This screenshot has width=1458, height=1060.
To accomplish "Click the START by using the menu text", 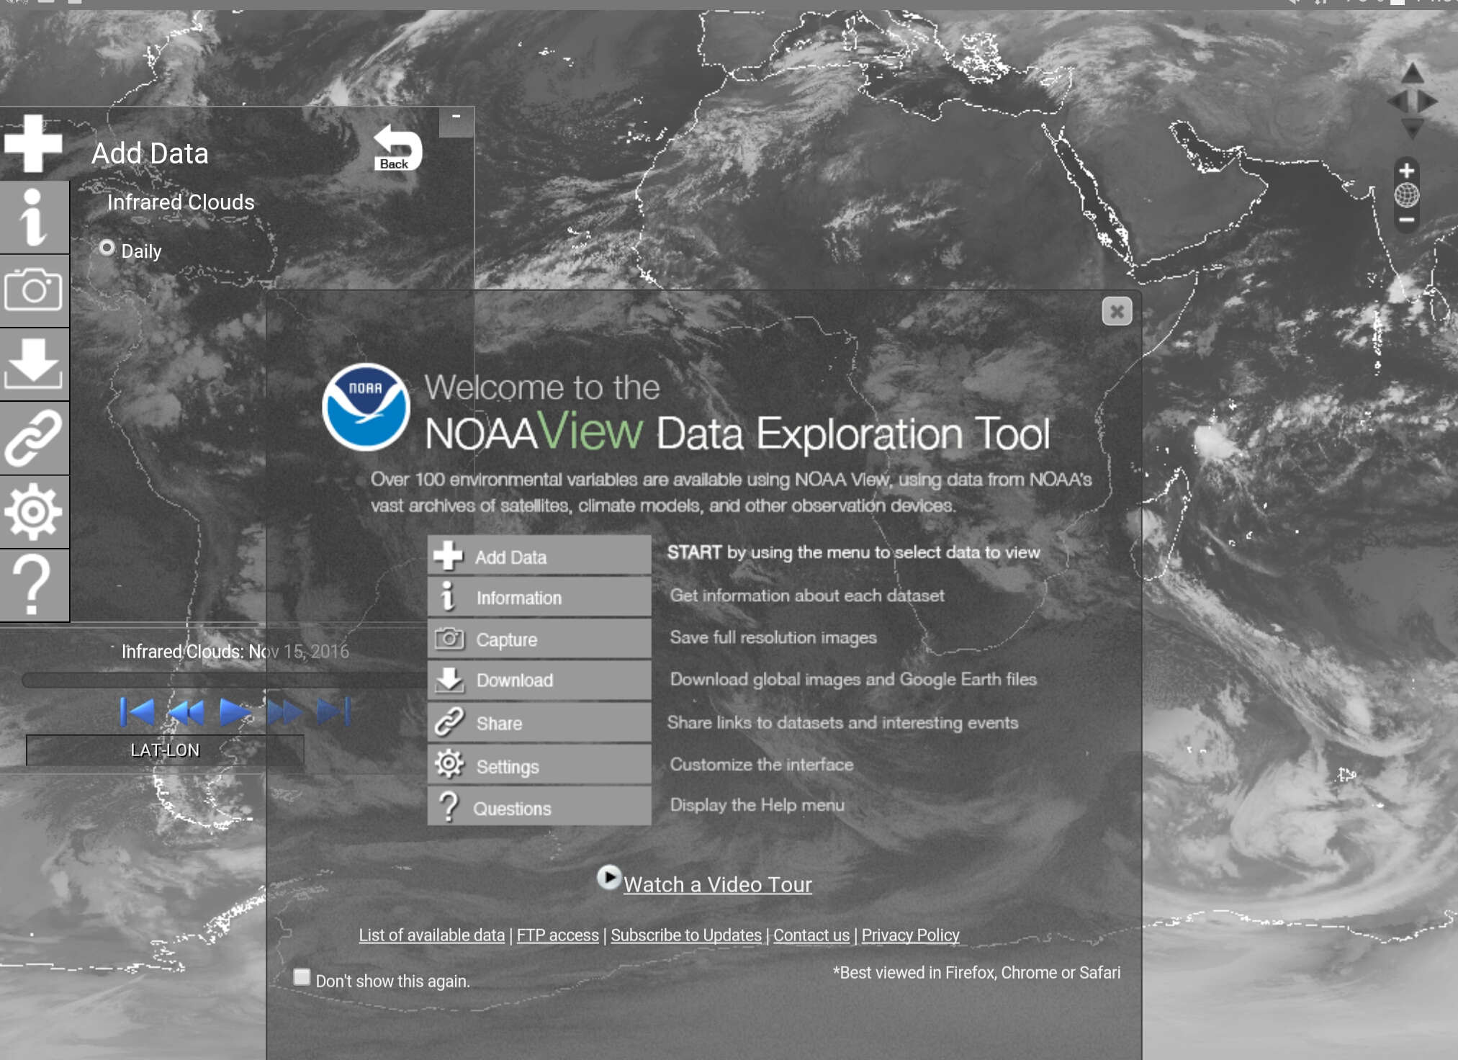I will click(853, 552).
